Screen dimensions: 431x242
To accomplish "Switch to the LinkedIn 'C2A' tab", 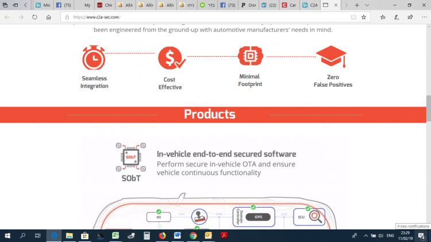I will [x=310, y=5].
